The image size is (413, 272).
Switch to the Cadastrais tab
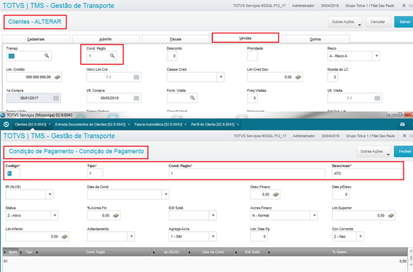36,39
